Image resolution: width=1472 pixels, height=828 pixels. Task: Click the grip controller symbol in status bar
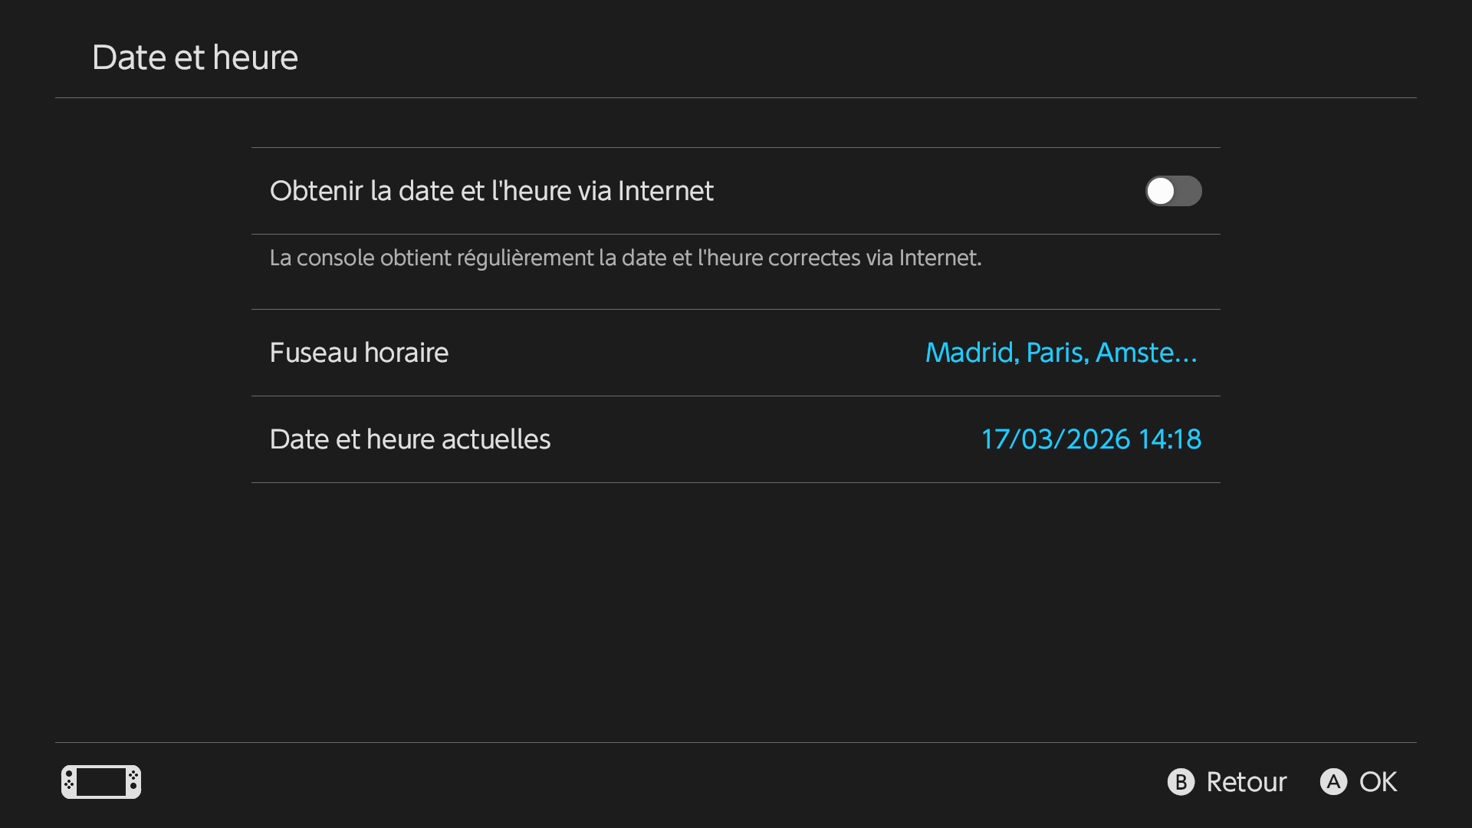(100, 781)
